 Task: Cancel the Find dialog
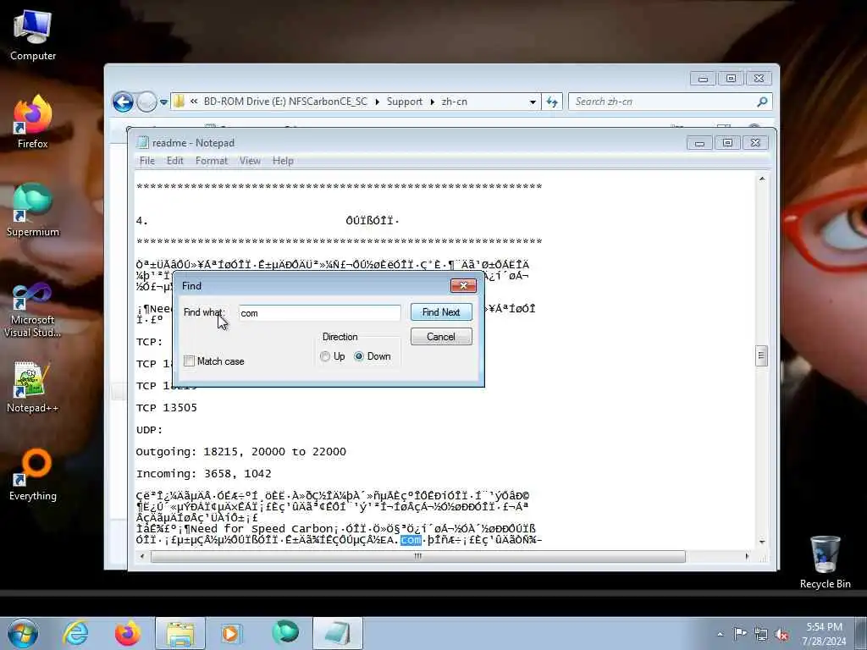441,337
